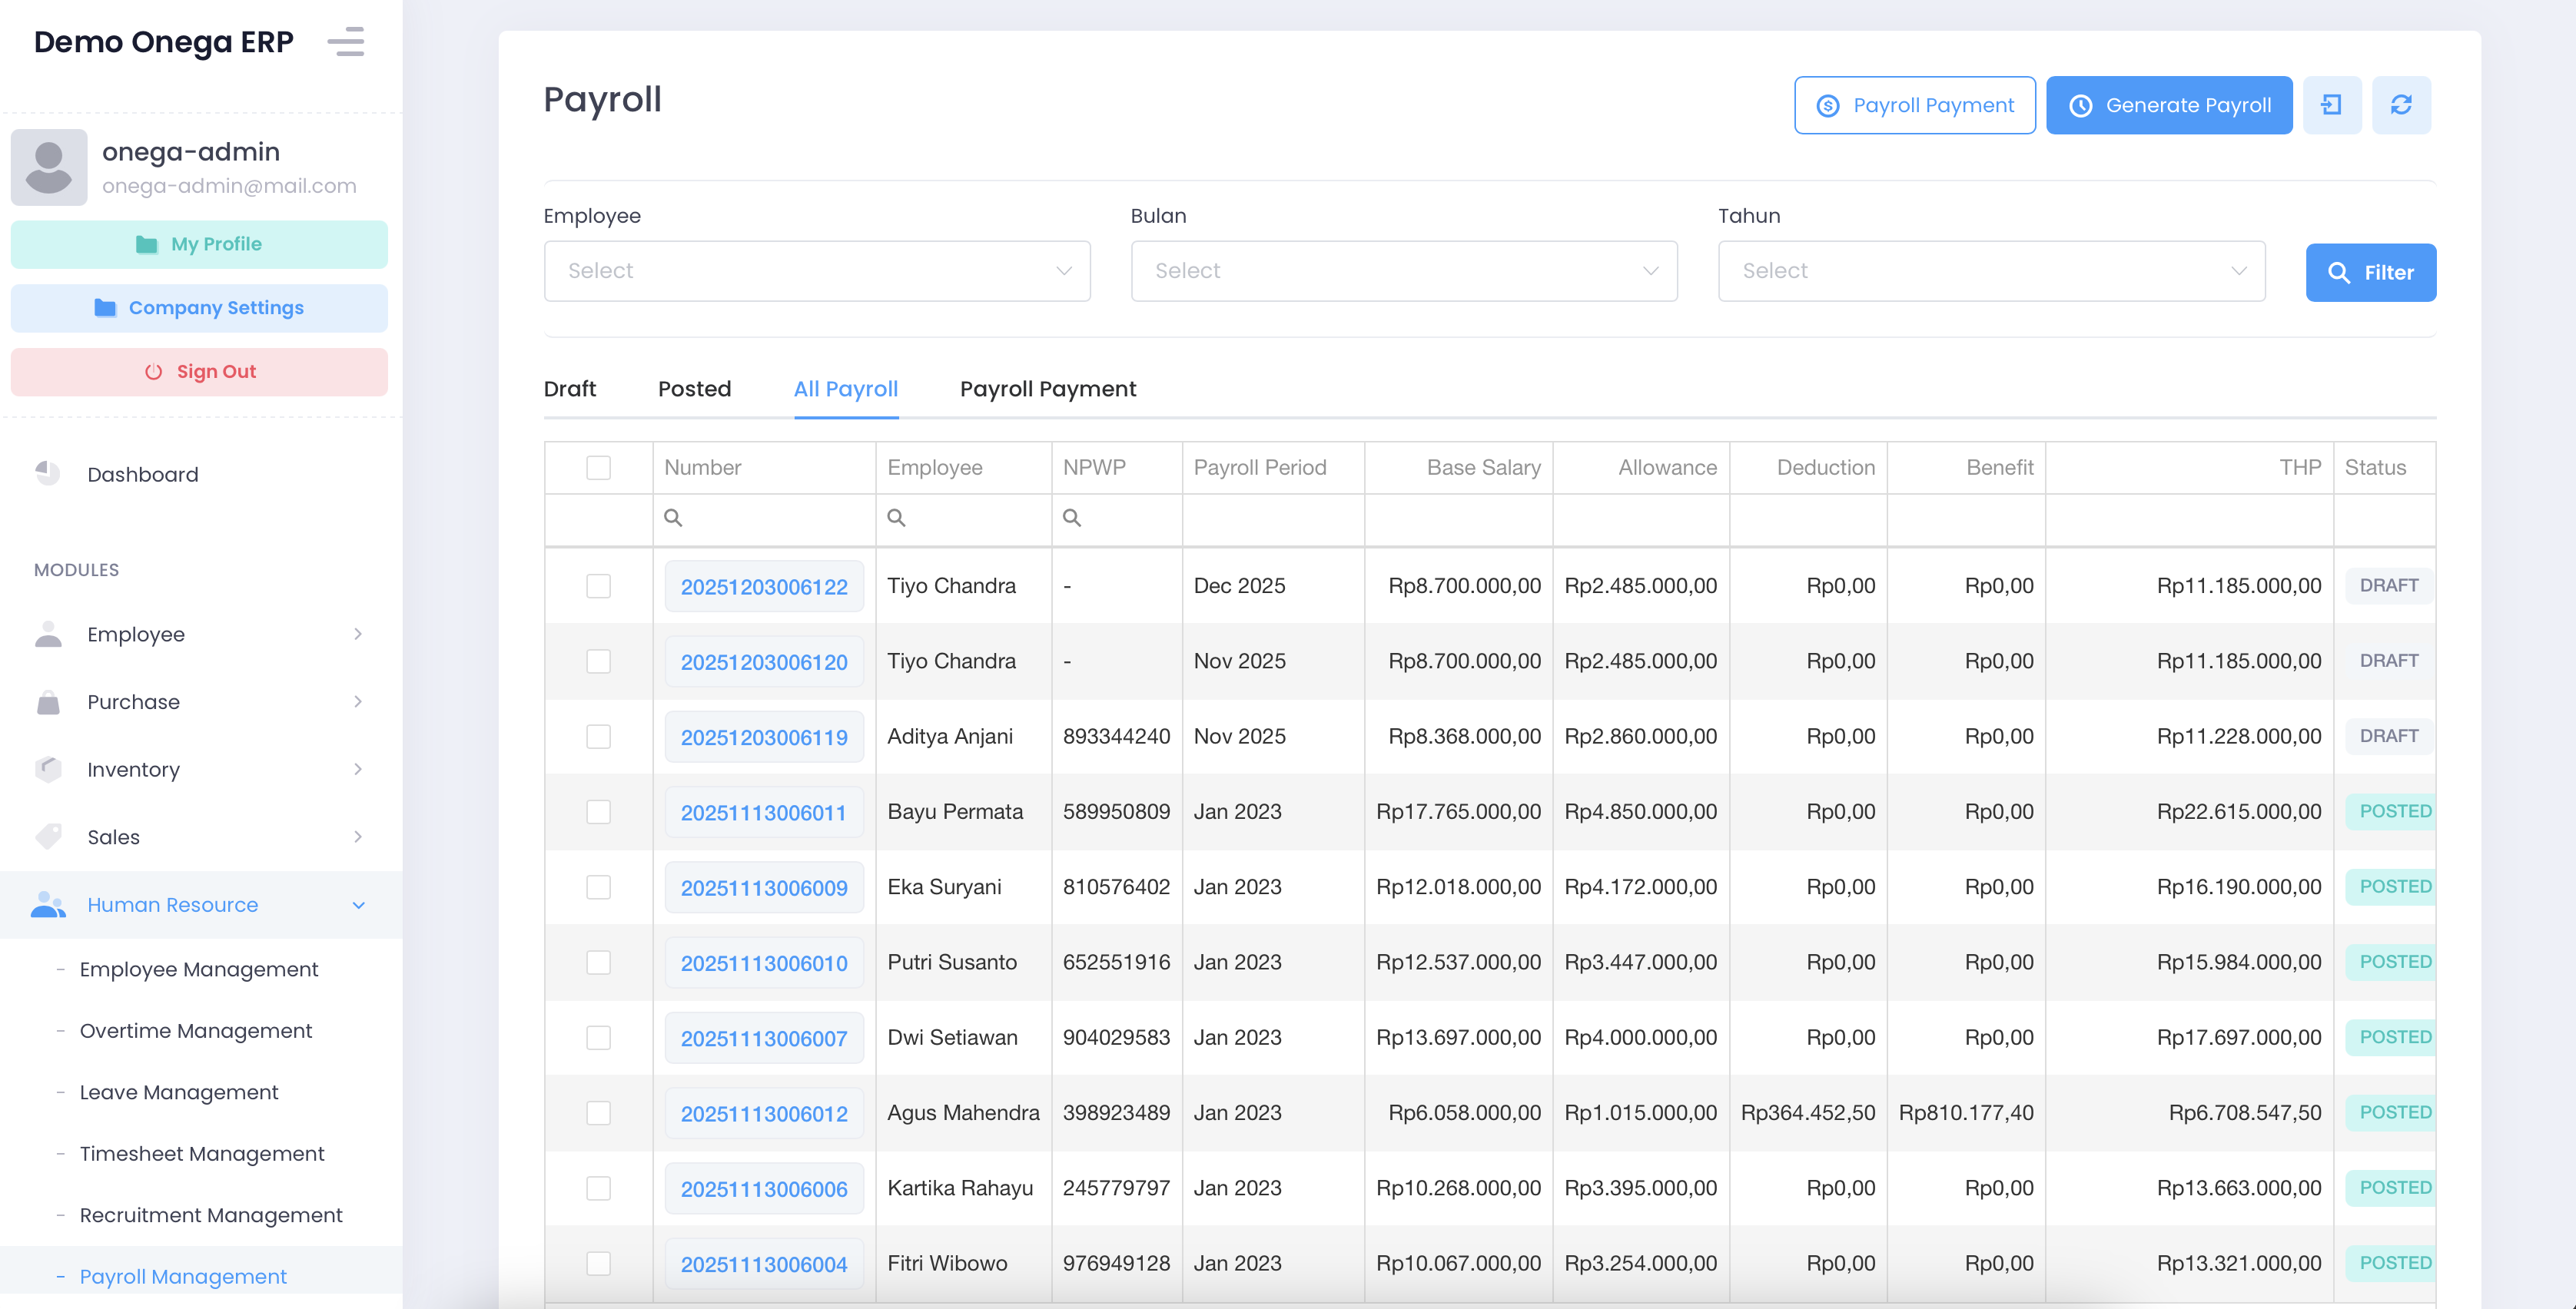Click the magnifier in the Employee search column
This screenshot has height=1309, width=2576.
click(897, 519)
